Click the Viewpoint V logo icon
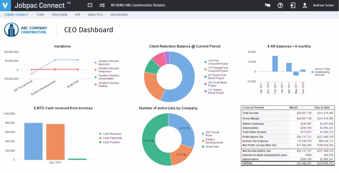Image resolution: width=339 pixels, height=173 pixels. tap(4, 5)
